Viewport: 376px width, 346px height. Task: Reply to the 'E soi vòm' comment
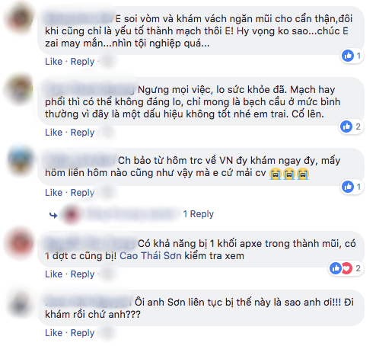pyautogui.click(x=82, y=62)
